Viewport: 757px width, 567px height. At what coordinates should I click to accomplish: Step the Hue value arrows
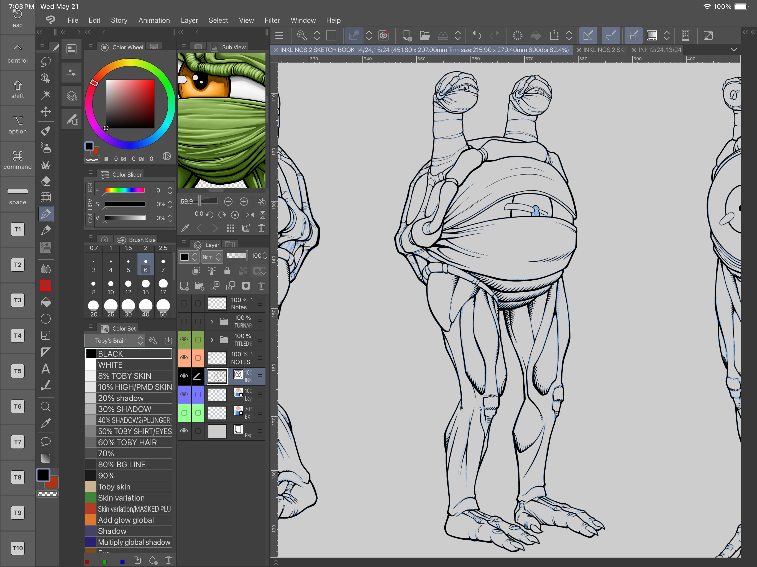click(x=170, y=190)
